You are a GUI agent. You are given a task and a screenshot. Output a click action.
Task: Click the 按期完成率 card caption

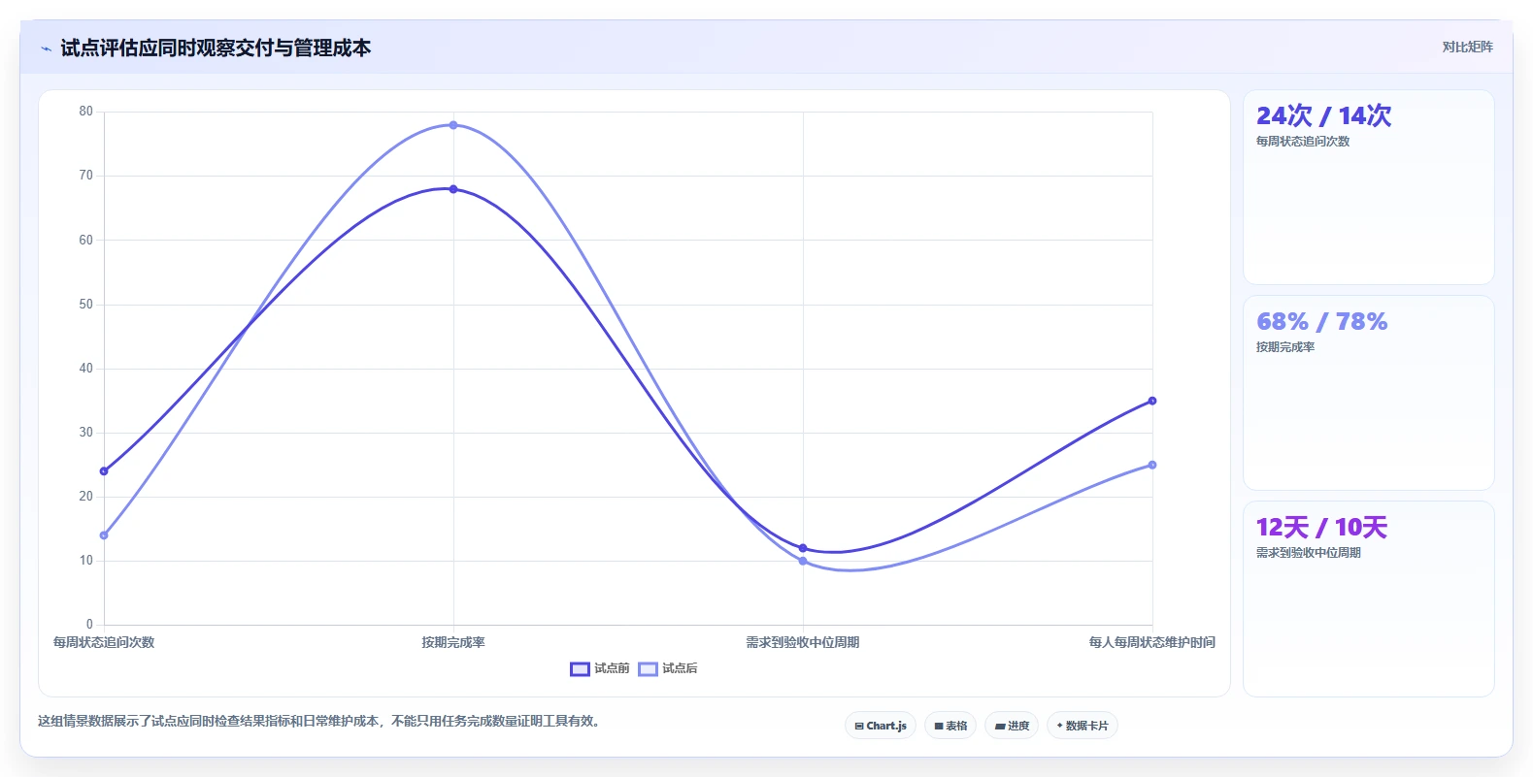[x=1285, y=347]
